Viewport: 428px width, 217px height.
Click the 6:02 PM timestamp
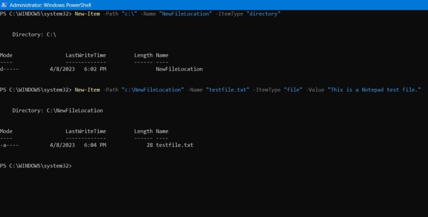point(95,69)
